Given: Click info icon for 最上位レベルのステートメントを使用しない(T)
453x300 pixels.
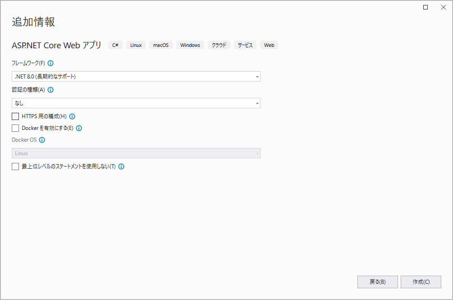Looking at the screenshot, I should point(121,166).
